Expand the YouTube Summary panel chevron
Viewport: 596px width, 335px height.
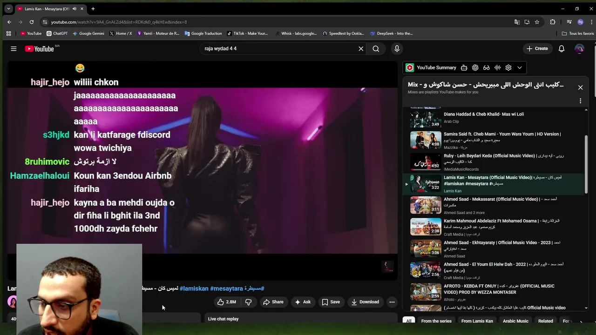coord(520,67)
